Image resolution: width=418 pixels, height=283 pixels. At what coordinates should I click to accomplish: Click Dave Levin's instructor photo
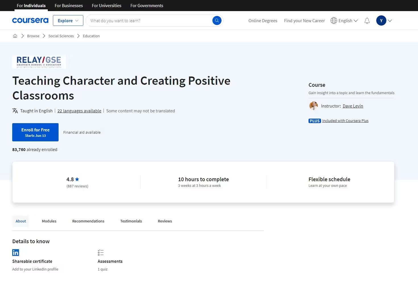pos(313,106)
